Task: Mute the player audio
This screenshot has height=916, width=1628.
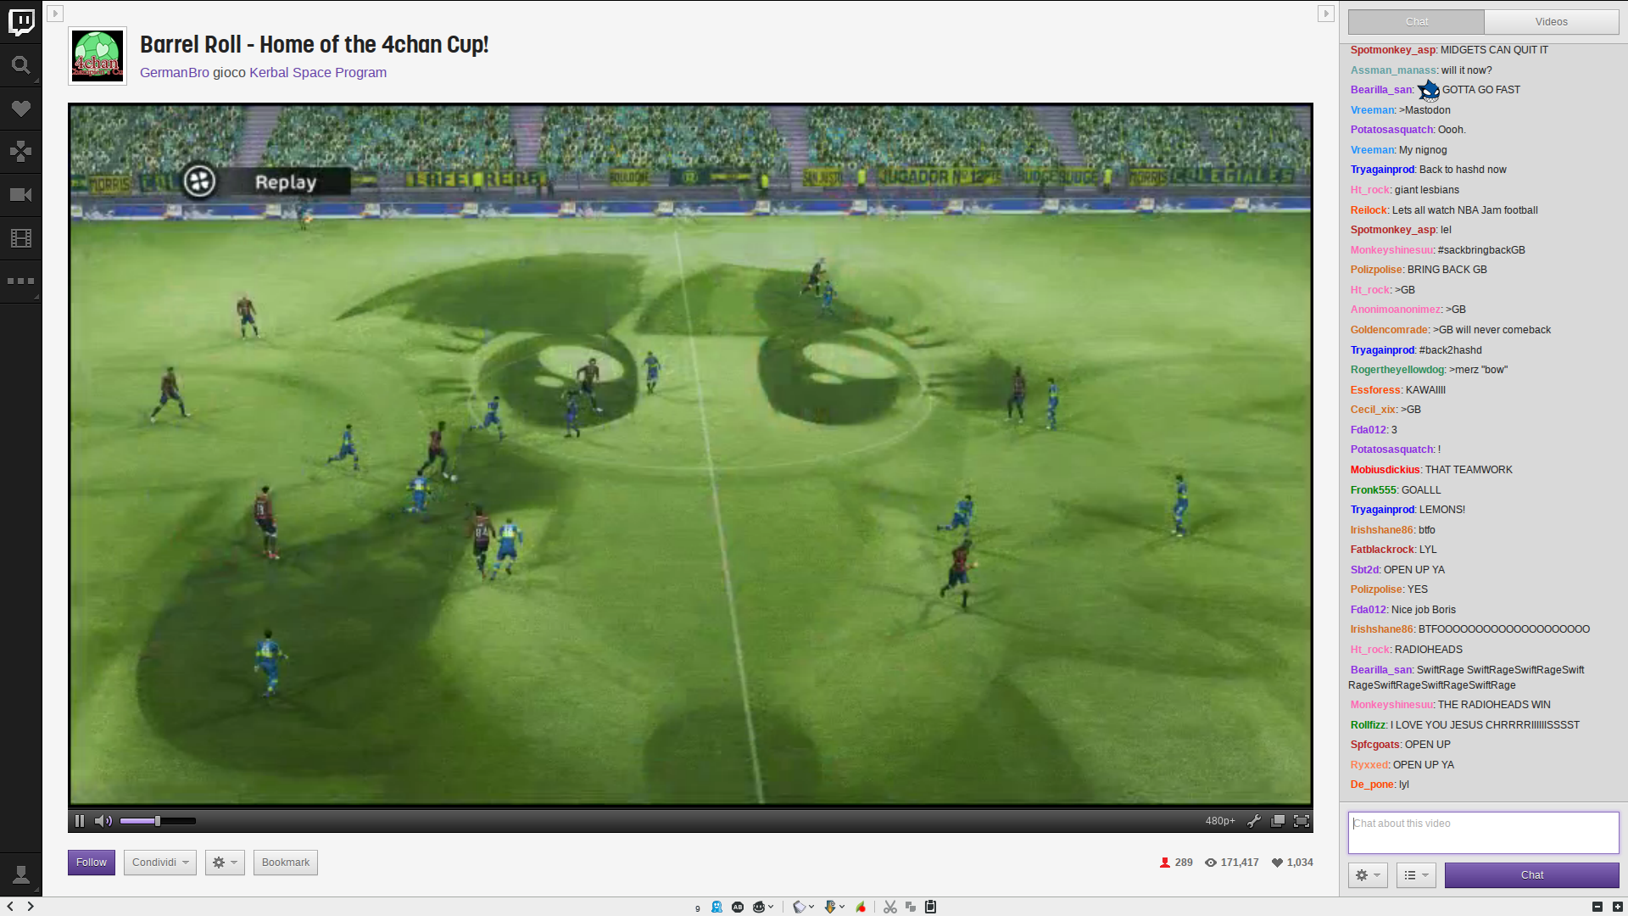Action: pyautogui.click(x=103, y=821)
